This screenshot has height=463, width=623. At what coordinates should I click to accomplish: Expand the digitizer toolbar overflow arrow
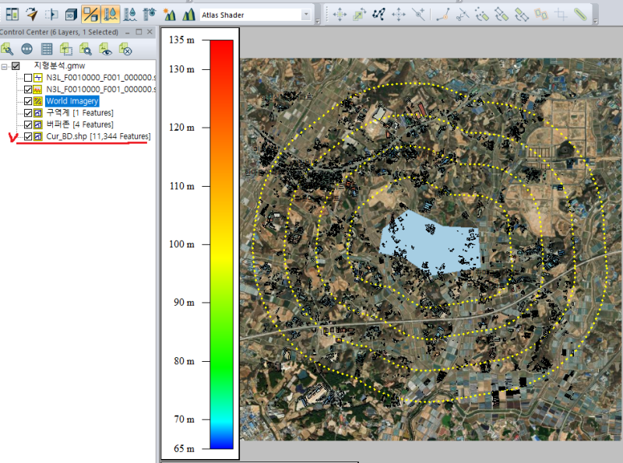click(x=595, y=21)
